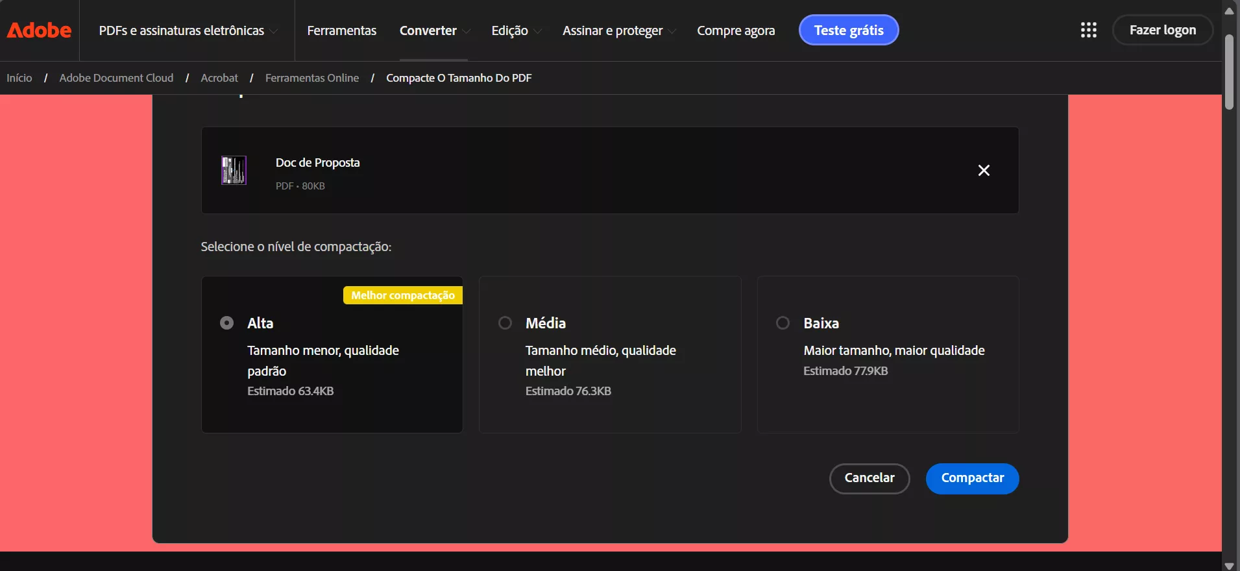Open Compre agora link
This screenshot has width=1240, height=571.
tap(736, 30)
